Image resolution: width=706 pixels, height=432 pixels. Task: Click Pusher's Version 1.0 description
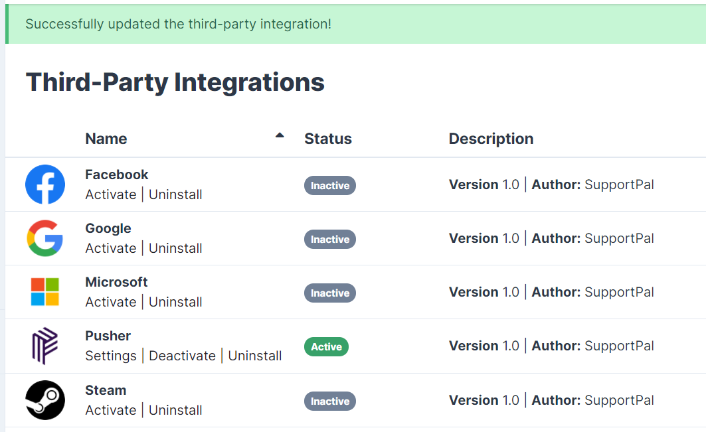point(551,346)
